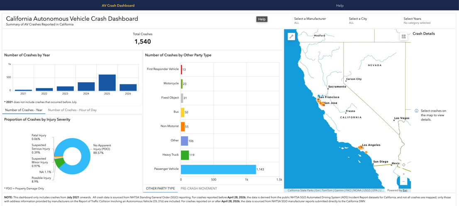The image size is (459, 206).
Task: Select the Passenger Vehicle blue bar
Action: [218, 169]
